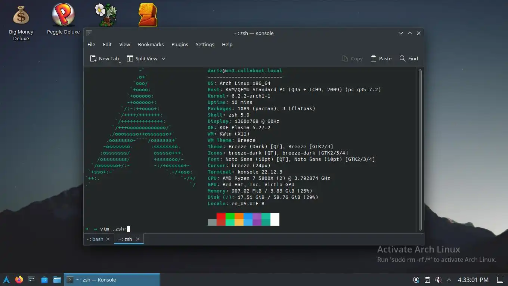
Task: Click the Copy toolbar button
Action: (x=352, y=58)
